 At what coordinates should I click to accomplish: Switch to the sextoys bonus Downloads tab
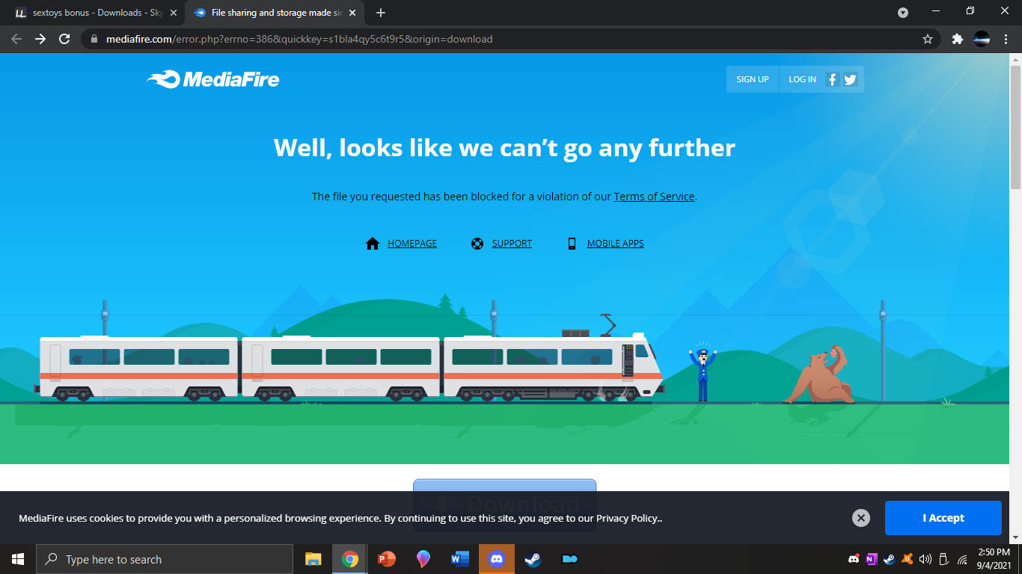95,13
